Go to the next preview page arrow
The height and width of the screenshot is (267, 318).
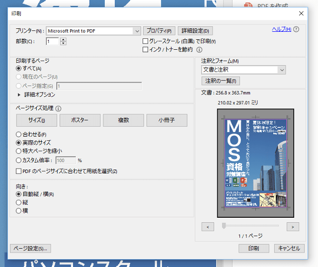click(293, 227)
